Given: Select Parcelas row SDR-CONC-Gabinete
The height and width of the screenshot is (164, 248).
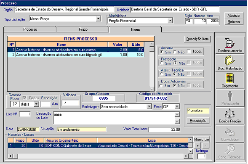Looking at the screenshot, I should 98,145.
